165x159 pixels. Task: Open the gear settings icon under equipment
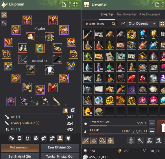tap(73, 110)
